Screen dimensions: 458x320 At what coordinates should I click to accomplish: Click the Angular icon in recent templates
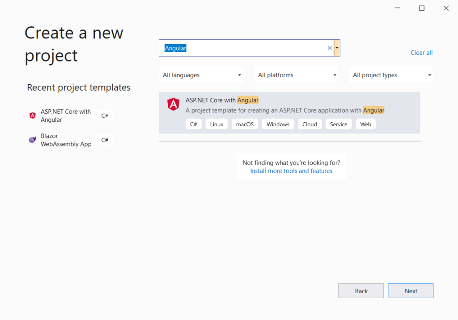(32, 116)
